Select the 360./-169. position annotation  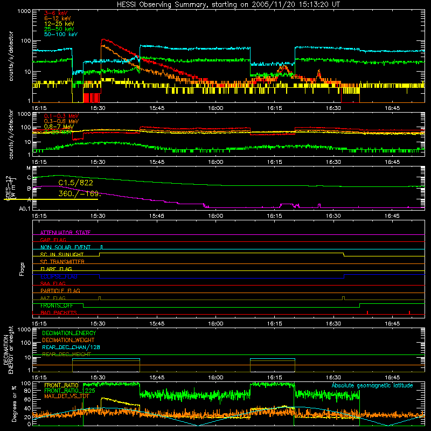tap(80, 193)
